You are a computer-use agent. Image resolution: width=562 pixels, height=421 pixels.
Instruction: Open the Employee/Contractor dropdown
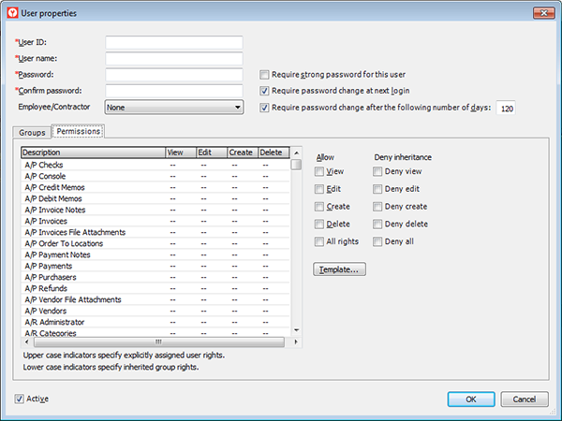tap(174, 108)
